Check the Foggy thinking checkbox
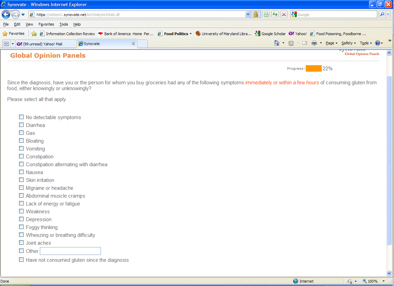This screenshot has width=394, height=286. [x=21, y=227]
